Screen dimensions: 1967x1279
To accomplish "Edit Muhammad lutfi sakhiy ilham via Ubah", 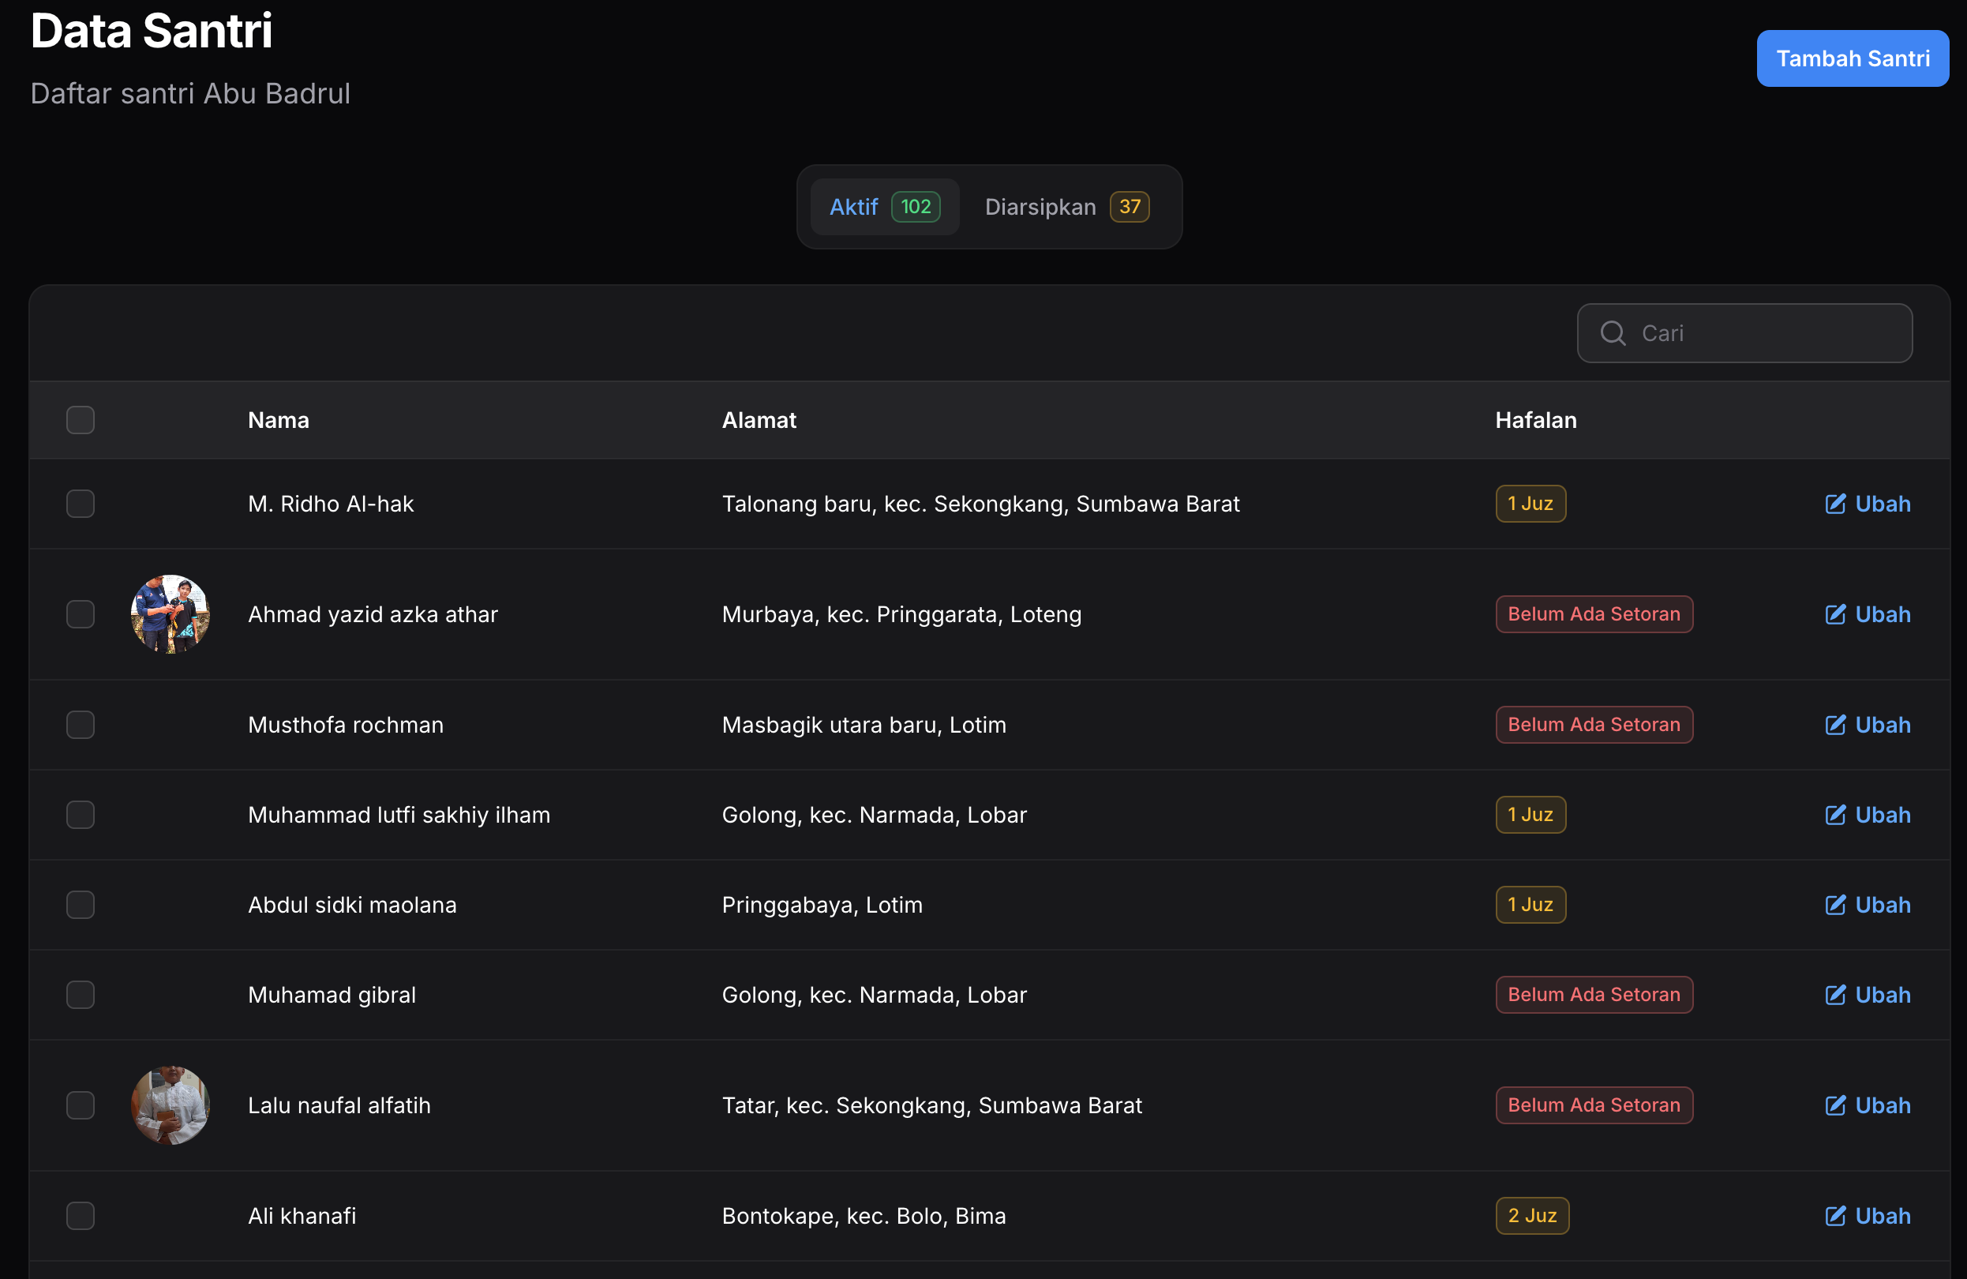I will point(1867,816).
